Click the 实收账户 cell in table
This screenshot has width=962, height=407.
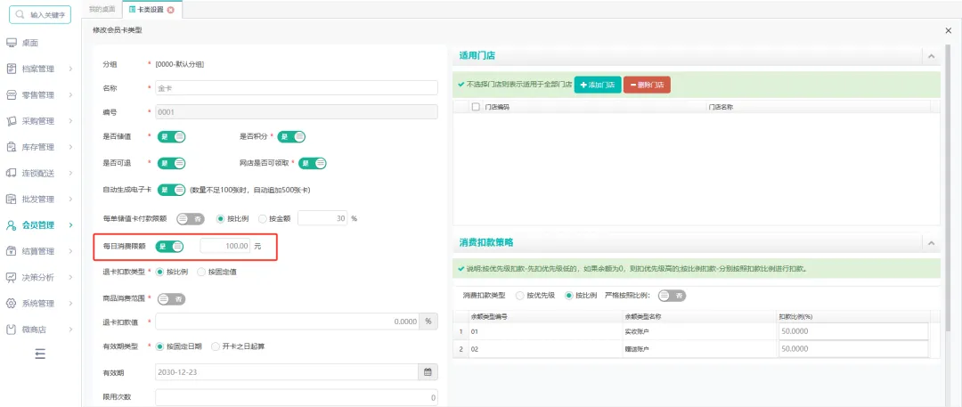[x=697, y=331]
